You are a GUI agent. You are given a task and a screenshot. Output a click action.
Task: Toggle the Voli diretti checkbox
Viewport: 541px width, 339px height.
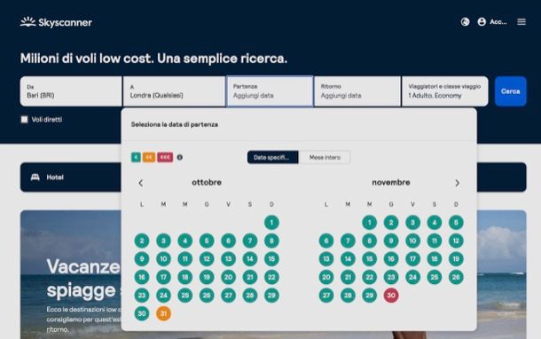pyautogui.click(x=25, y=120)
